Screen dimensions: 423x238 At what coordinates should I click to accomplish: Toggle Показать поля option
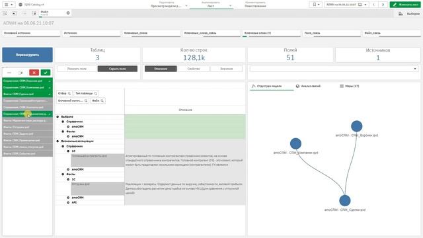click(77, 69)
